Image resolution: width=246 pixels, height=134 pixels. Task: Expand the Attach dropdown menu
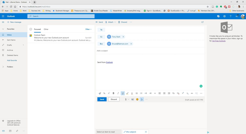click(115, 22)
